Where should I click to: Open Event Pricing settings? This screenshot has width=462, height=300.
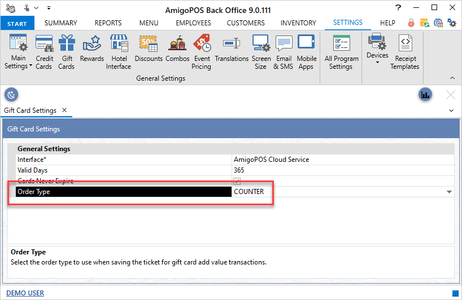tap(201, 52)
